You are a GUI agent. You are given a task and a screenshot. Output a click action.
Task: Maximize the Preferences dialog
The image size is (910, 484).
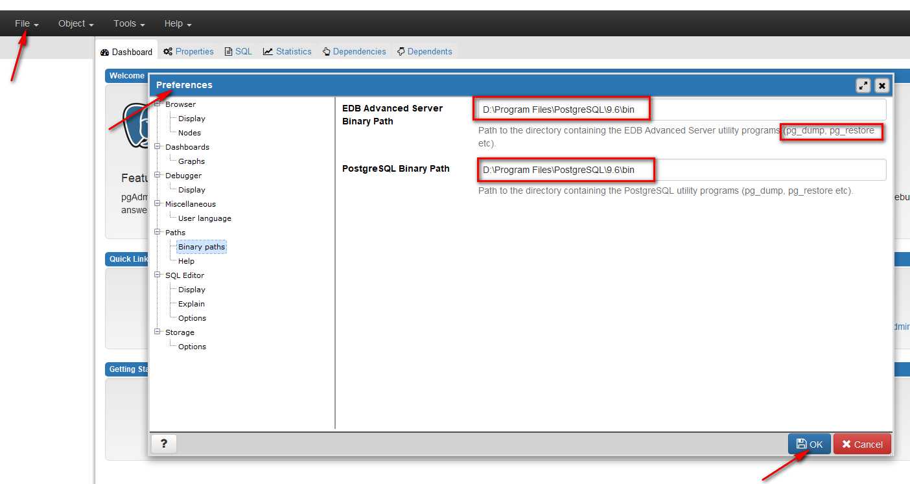863,86
